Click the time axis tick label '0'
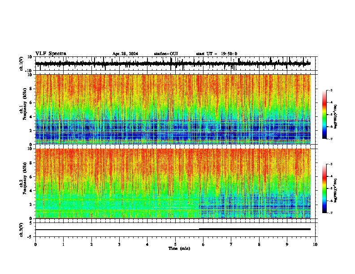The width and height of the screenshot is (355, 274). click(x=35, y=244)
